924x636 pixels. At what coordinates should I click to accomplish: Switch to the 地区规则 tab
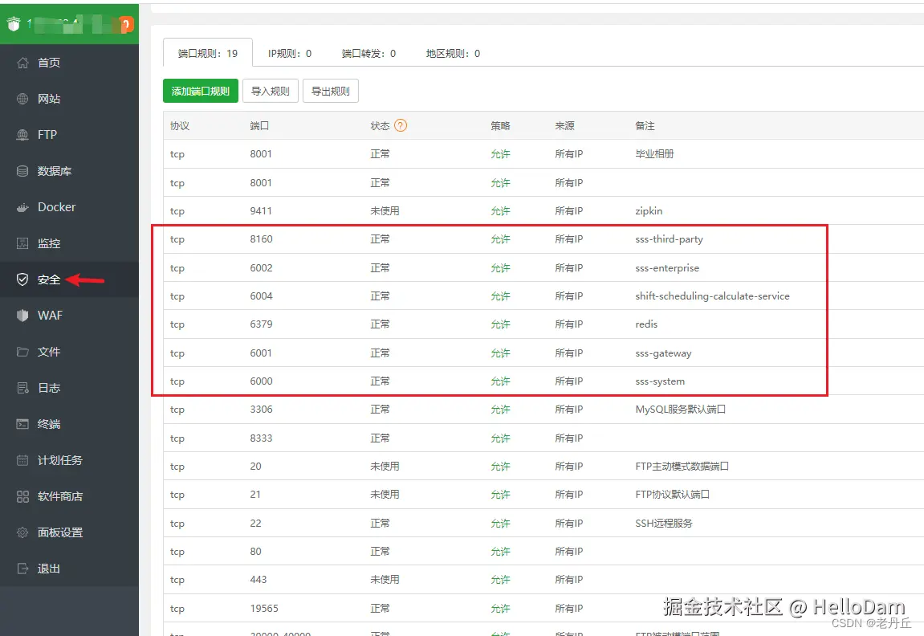click(x=453, y=54)
